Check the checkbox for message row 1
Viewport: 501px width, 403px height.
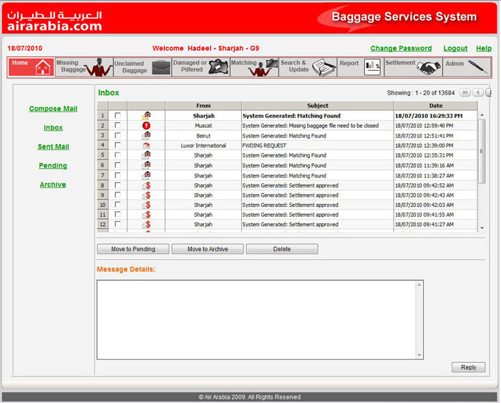click(117, 115)
